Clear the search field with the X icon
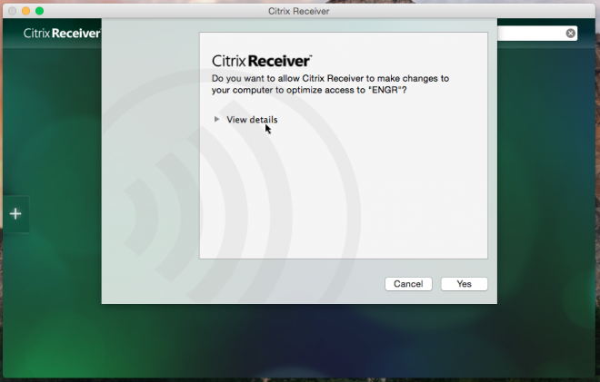Viewport: 600px width, 382px height. click(x=570, y=34)
